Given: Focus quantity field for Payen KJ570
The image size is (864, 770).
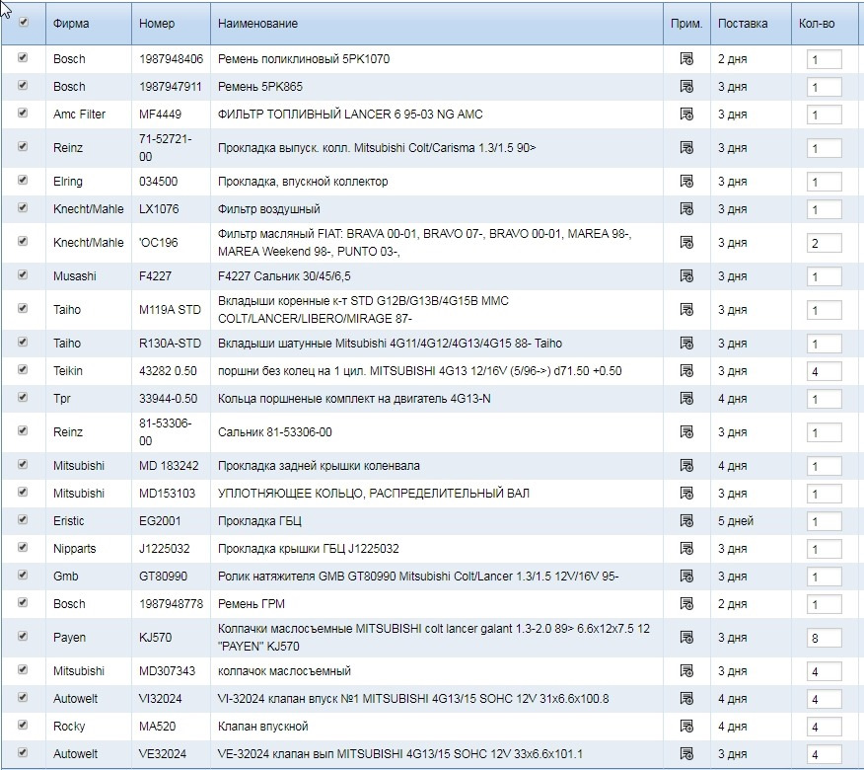Looking at the screenshot, I should 825,638.
